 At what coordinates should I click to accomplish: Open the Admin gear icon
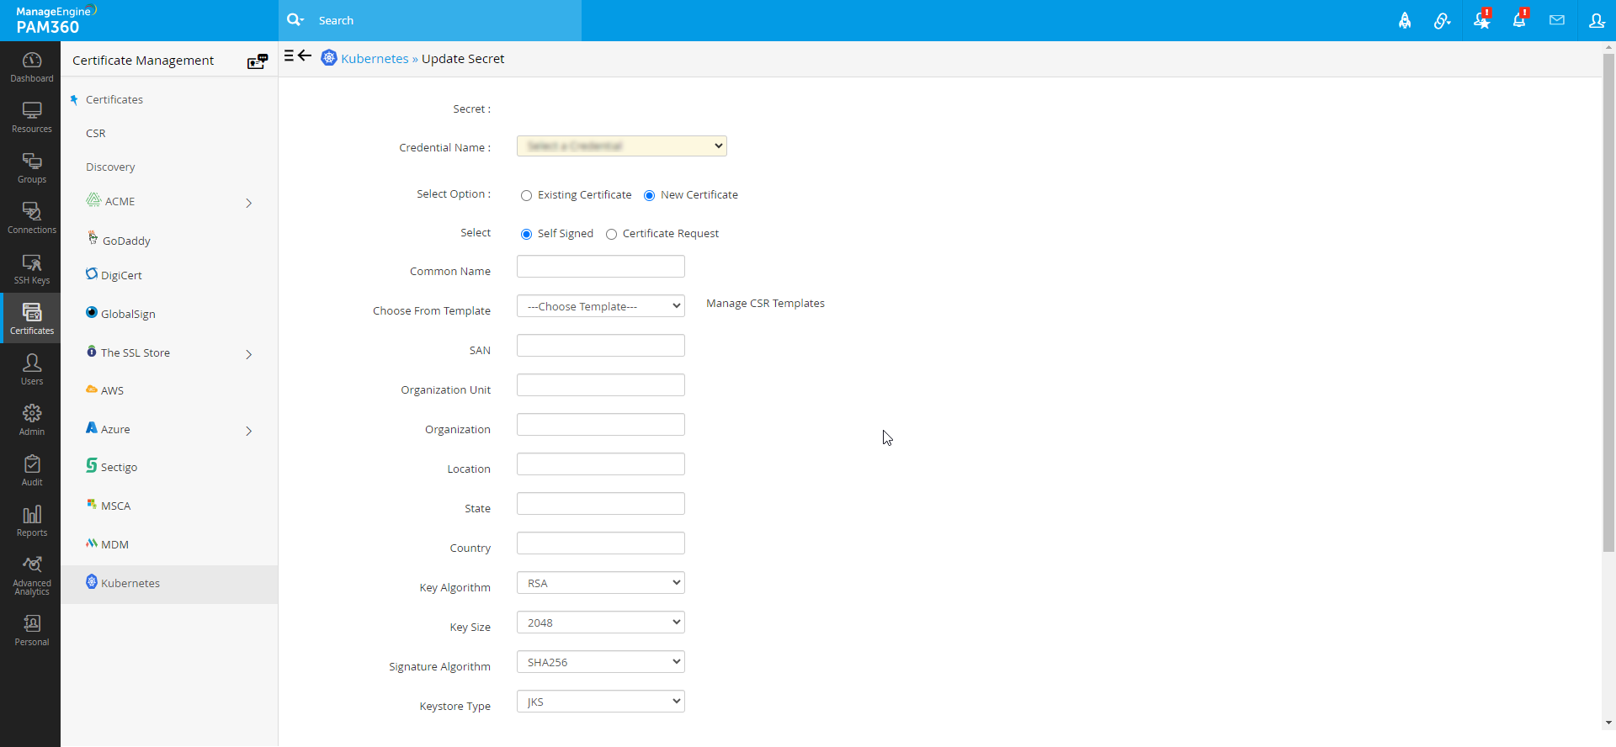[x=31, y=420]
